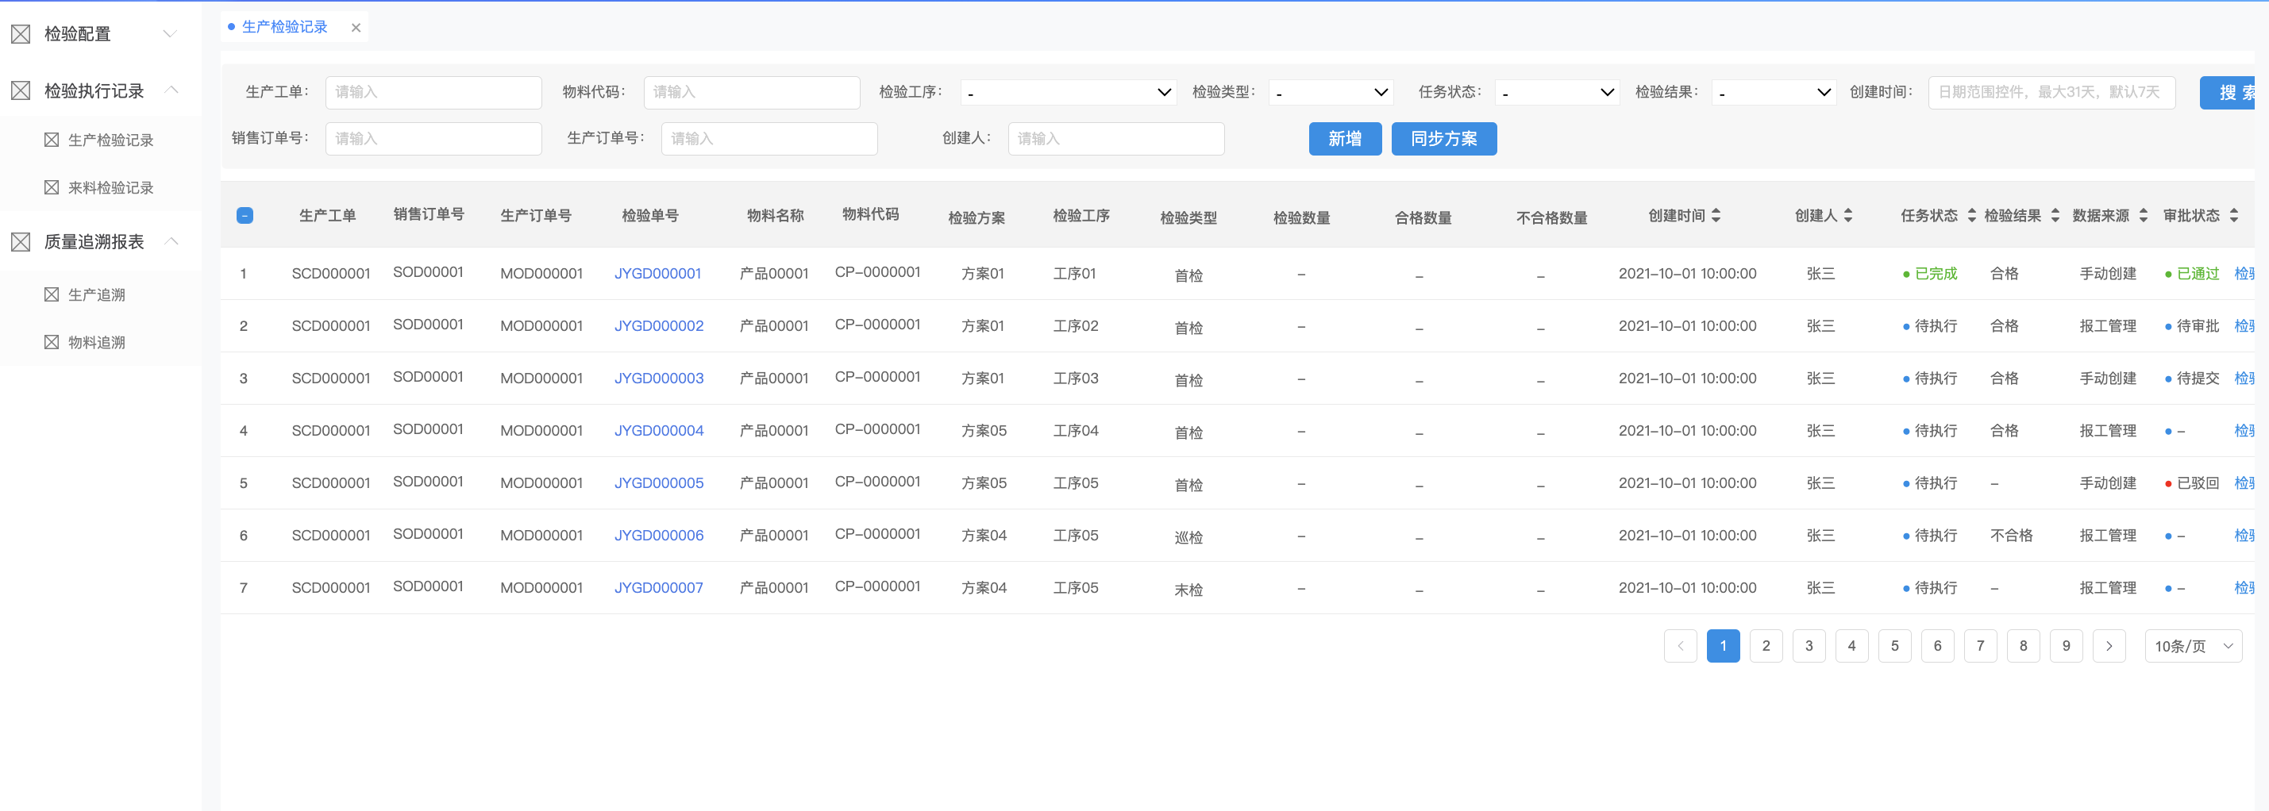Click the 不合格 result in row 6
The width and height of the screenshot is (2269, 811).
pos(2011,536)
